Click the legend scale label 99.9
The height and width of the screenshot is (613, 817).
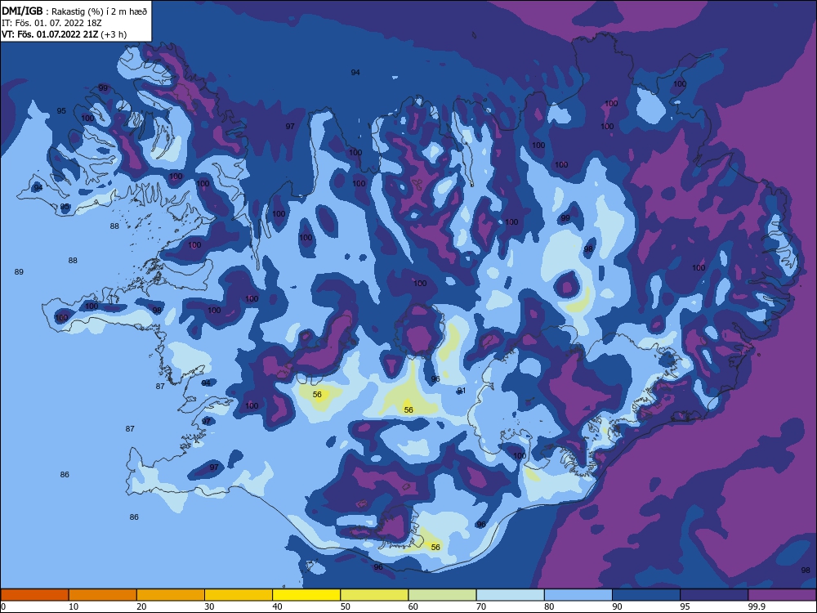(x=756, y=606)
